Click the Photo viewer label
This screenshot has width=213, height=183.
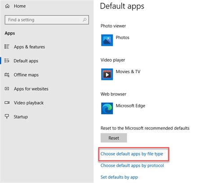tap(113, 26)
